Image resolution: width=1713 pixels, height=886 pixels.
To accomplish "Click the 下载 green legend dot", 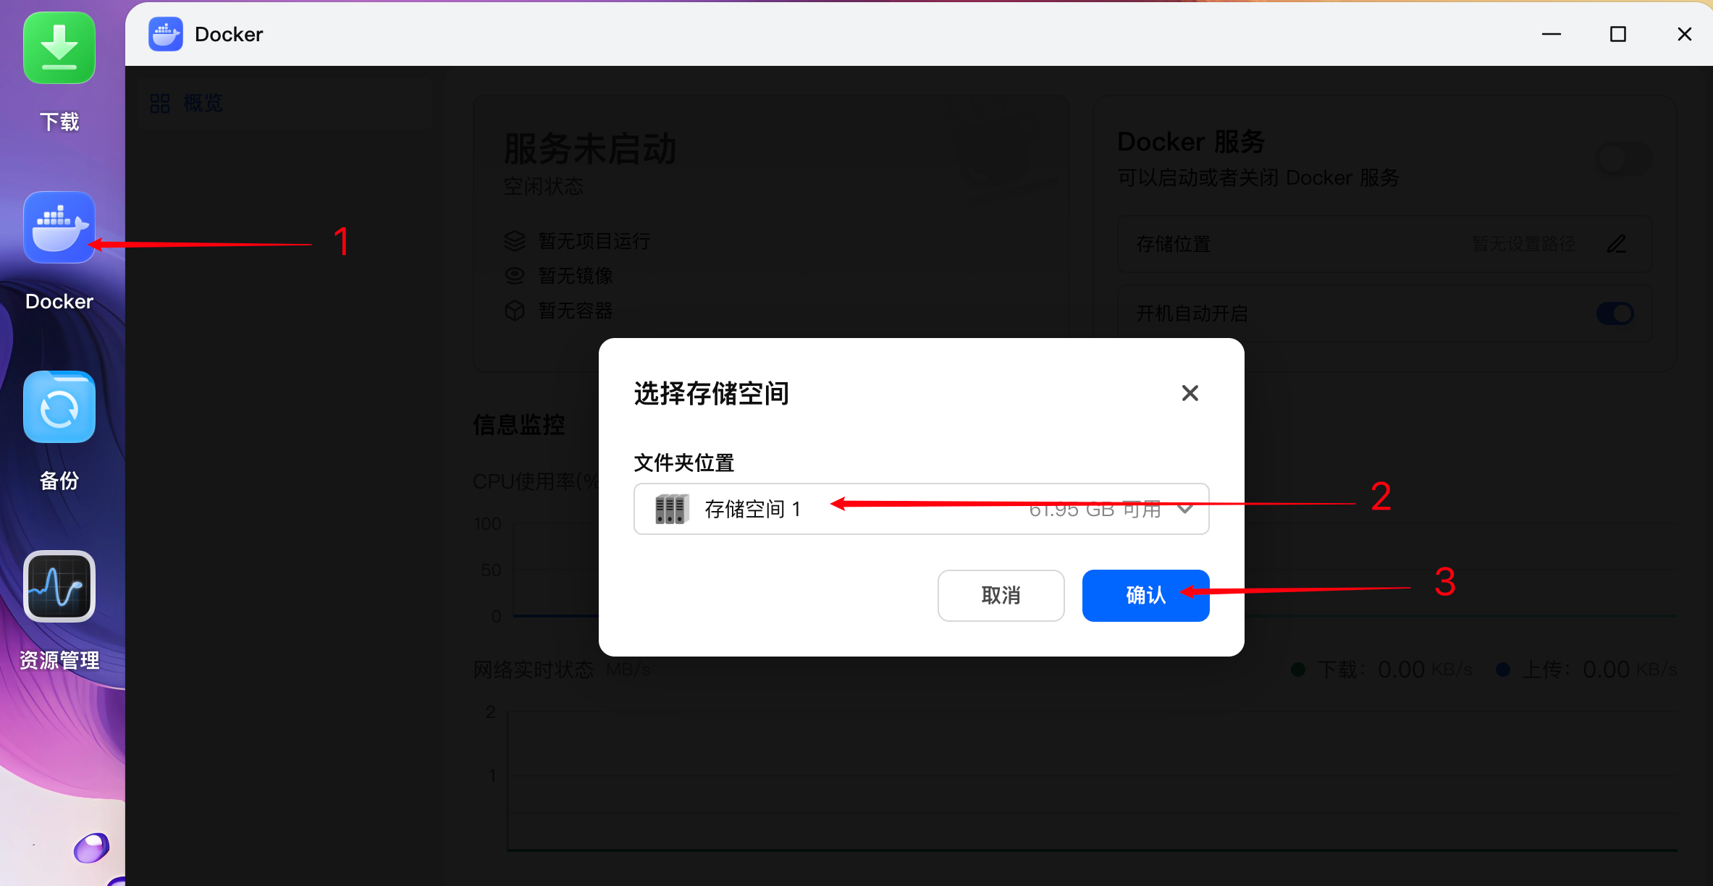I will tap(1298, 670).
